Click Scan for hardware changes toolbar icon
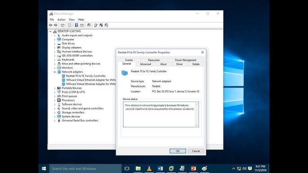 click(89, 25)
